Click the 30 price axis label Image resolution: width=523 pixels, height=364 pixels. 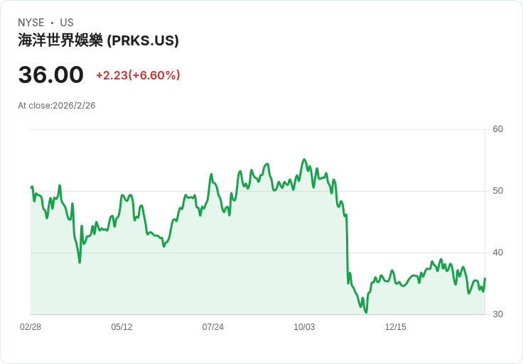click(x=497, y=314)
